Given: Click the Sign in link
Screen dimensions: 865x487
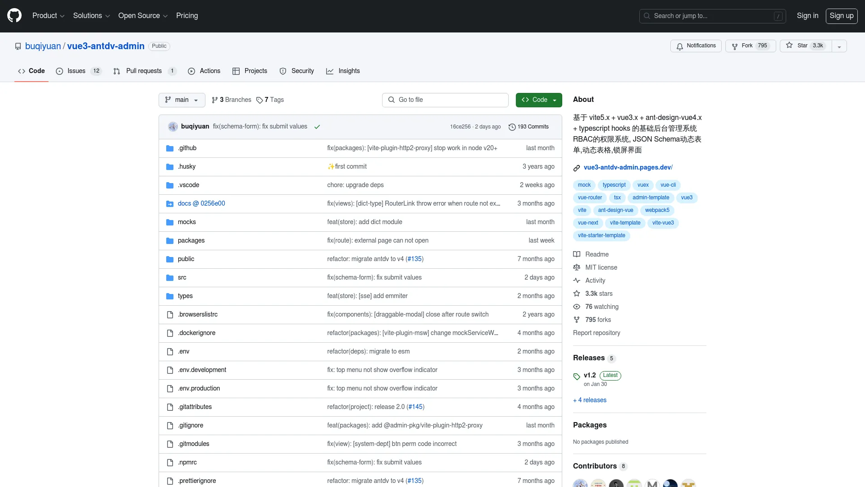Looking at the screenshot, I should click(807, 16).
